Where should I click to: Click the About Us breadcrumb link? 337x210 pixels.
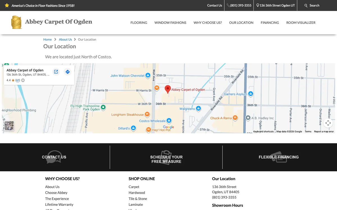point(65,39)
